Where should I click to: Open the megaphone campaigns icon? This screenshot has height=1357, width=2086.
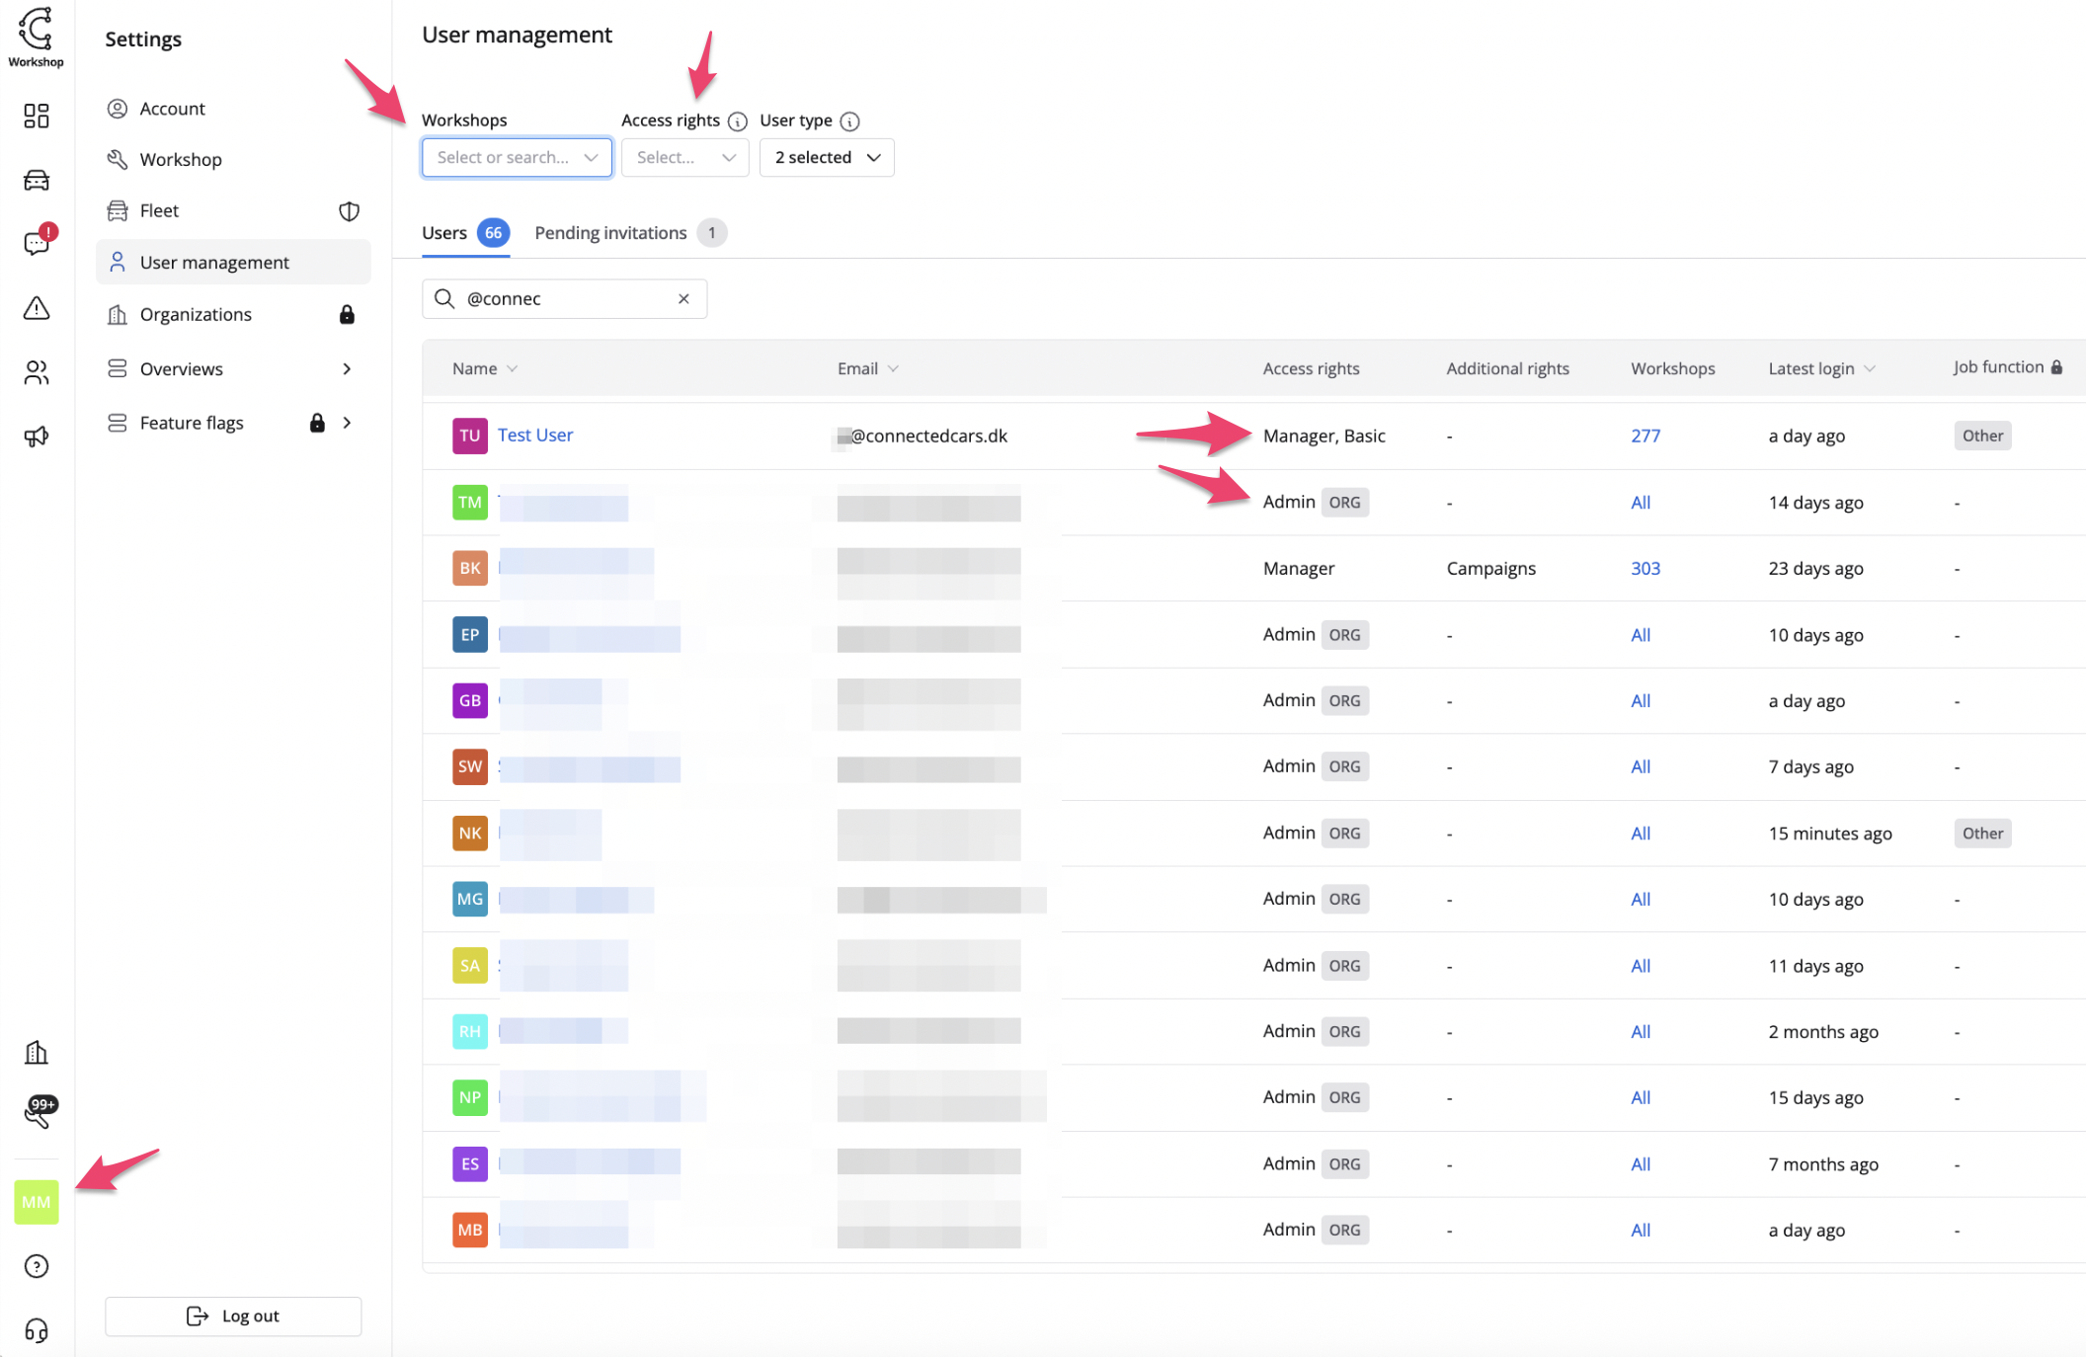point(37,436)
